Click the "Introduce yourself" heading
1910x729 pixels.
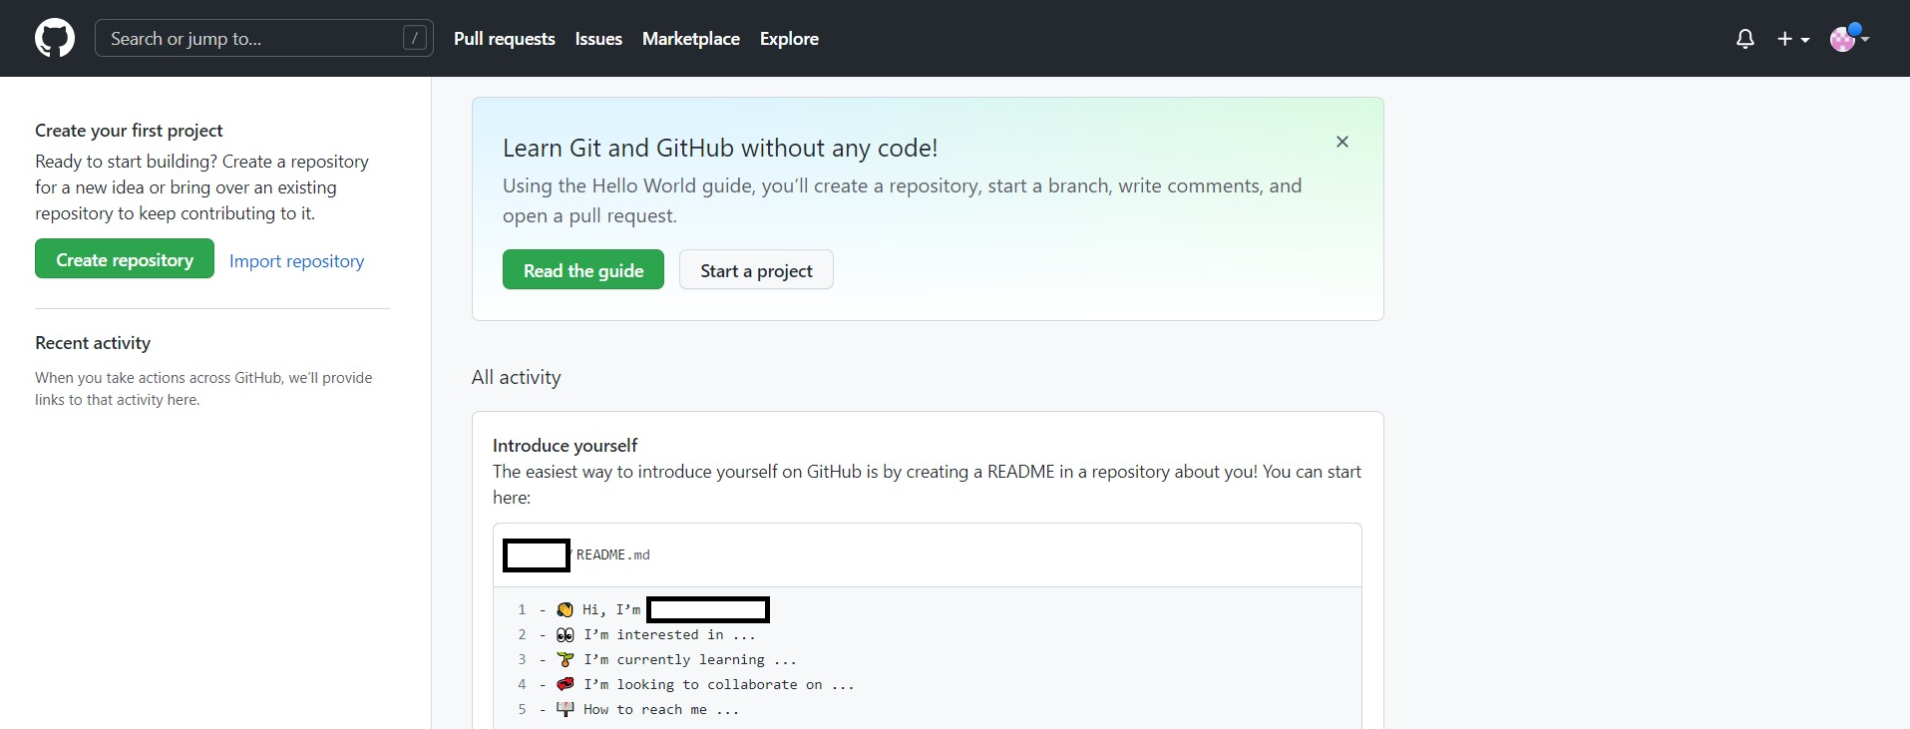(x=565, y=446)
